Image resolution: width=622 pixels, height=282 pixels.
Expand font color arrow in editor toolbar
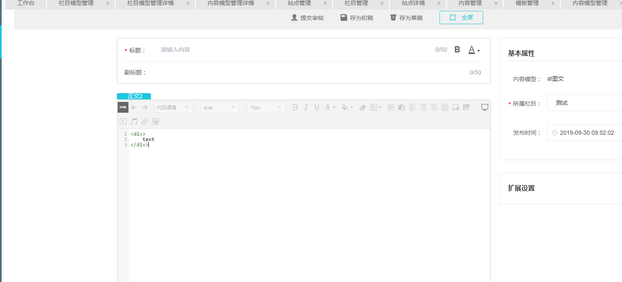(x=334, y=107)
